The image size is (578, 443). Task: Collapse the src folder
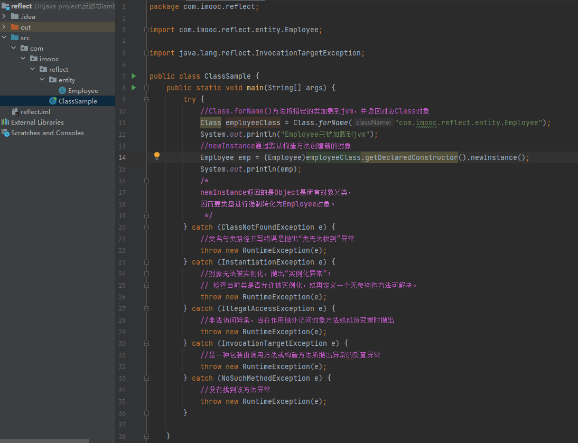(4, 38)
